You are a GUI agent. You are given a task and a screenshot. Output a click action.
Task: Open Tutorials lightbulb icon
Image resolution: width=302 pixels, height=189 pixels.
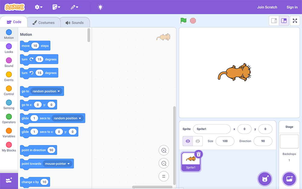pos(100,7)
